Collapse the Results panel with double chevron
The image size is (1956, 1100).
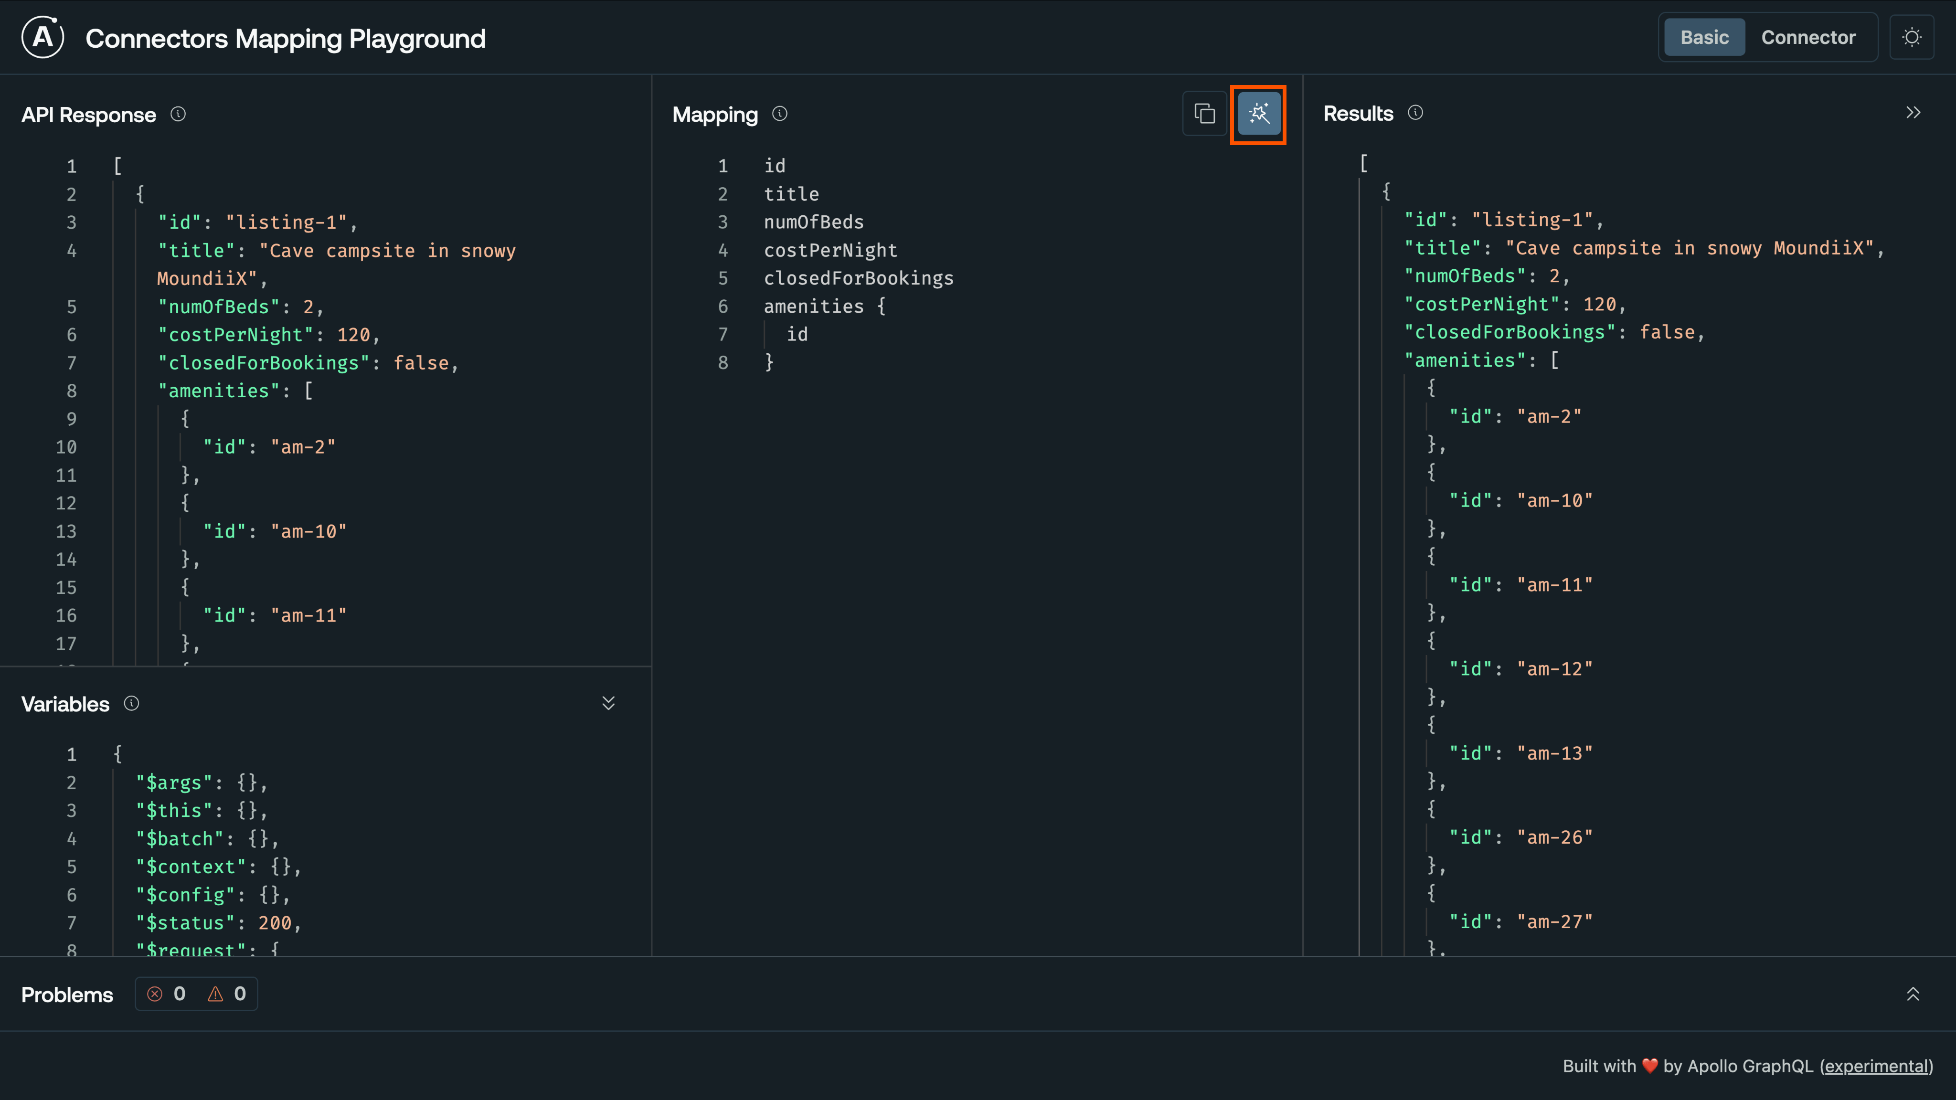pos(1913,112)
